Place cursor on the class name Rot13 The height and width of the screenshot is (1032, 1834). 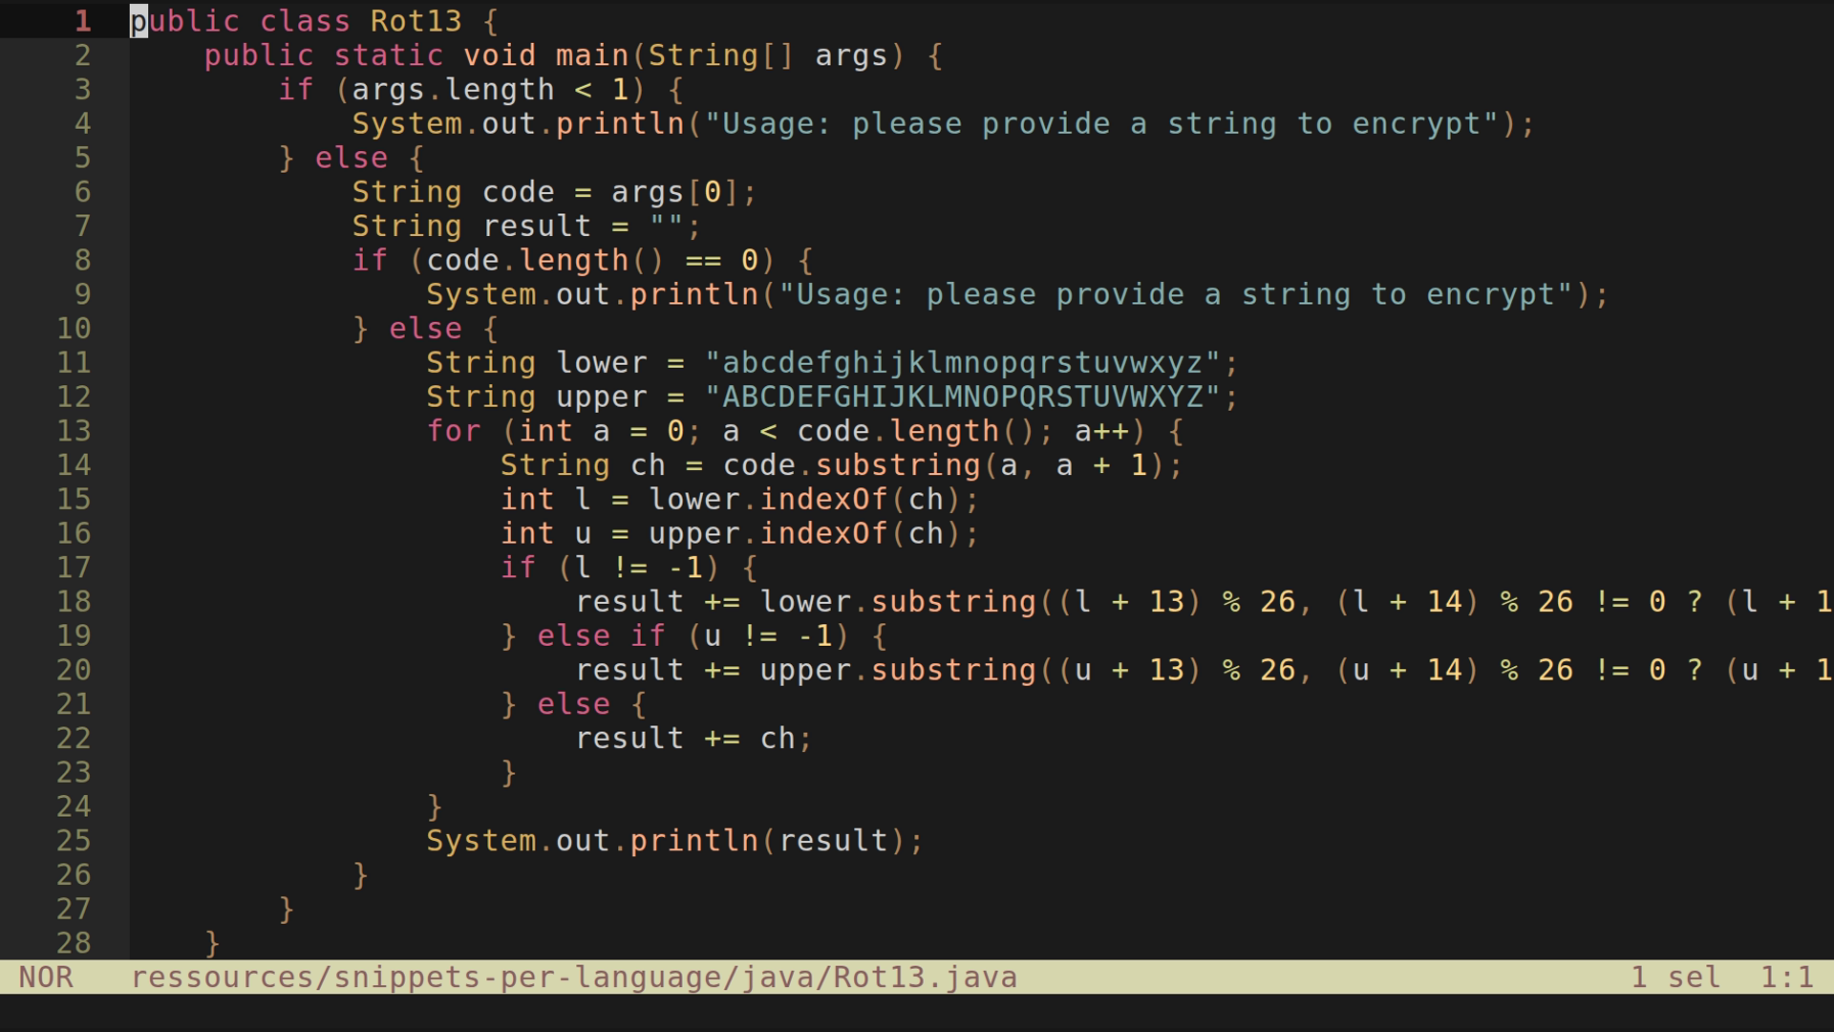coord(415,21)
